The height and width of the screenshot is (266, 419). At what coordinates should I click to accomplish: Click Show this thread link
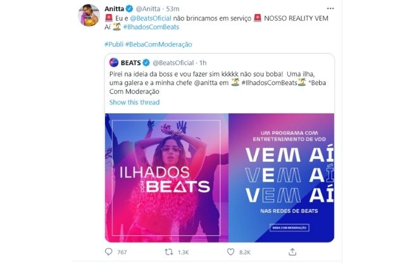[134, 102]
